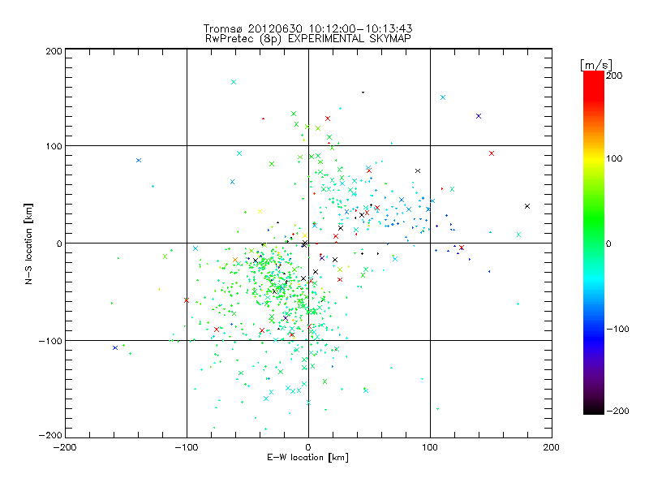Click the colorbar's "0" tick label
Image resolution: width=649 pixels, height=487 pixels.
608,243
